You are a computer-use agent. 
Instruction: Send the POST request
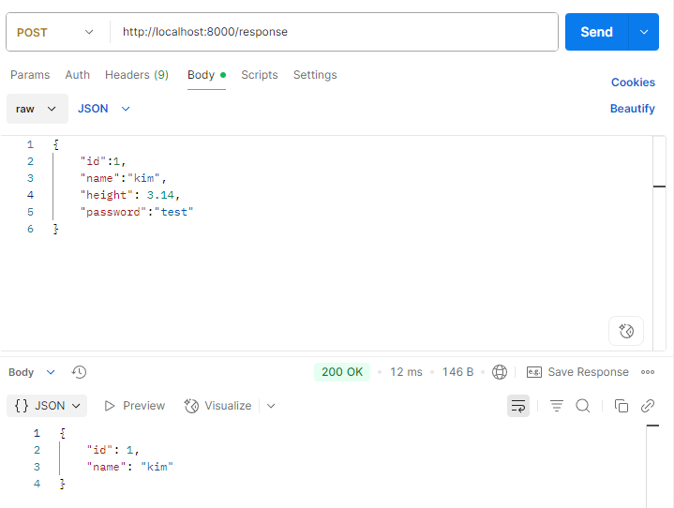coord(596,32)
